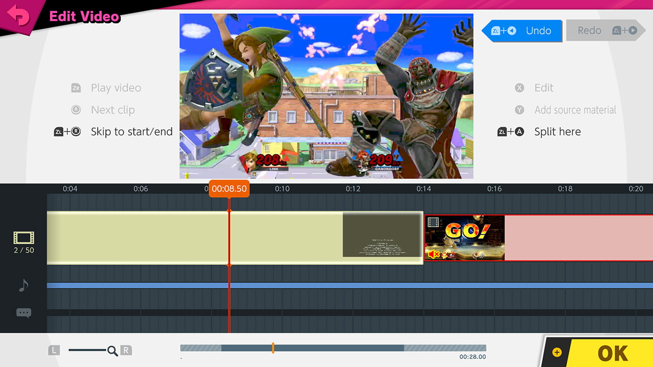
Task: Confirm with the yellow OK button
Action: [612, 353]
